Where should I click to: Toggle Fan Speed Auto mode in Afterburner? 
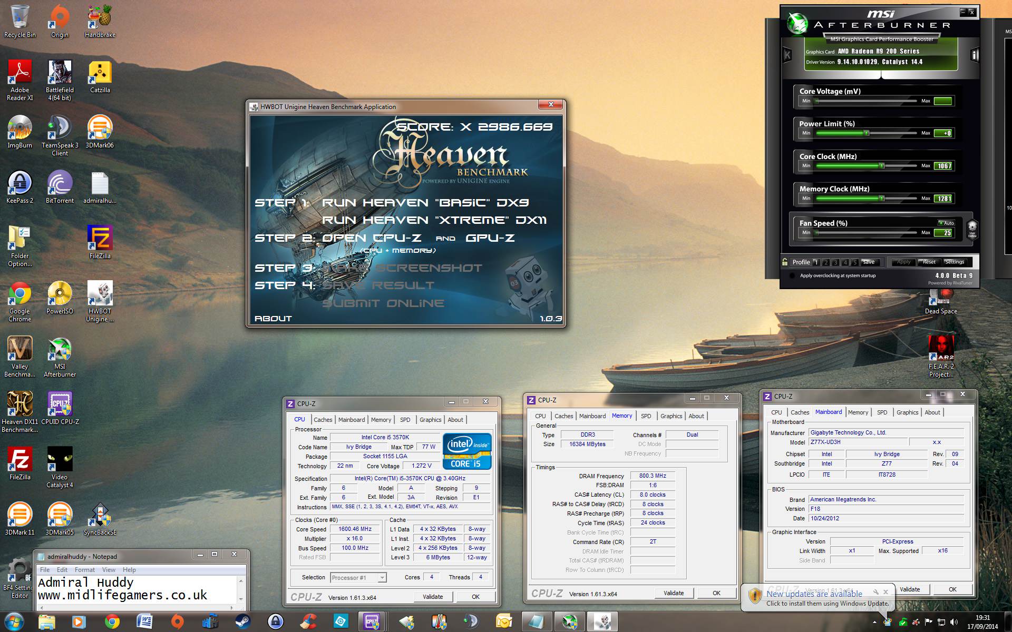947,223
